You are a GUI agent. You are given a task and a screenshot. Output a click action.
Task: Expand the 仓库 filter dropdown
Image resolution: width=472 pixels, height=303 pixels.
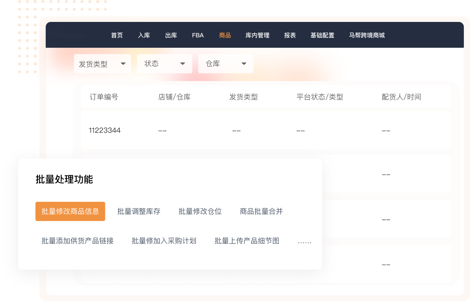[x=226, y=64]
